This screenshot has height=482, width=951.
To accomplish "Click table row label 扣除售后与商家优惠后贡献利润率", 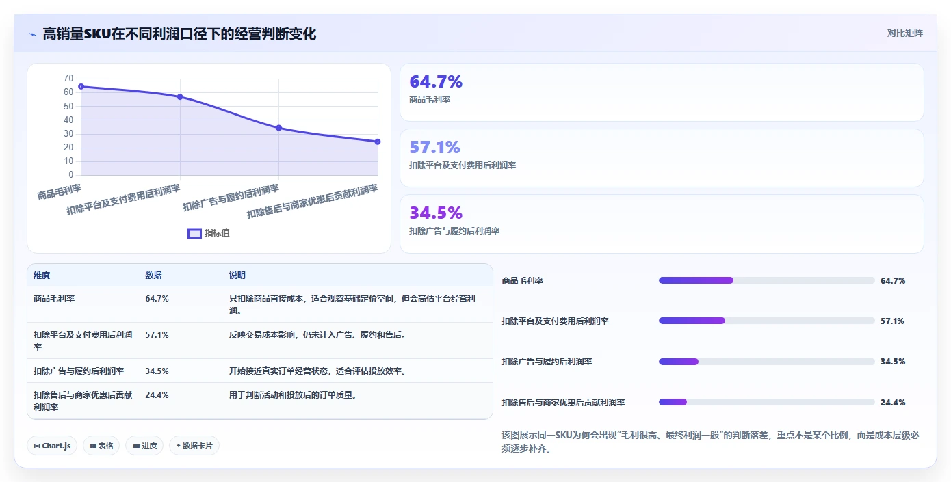I will 83,401.
